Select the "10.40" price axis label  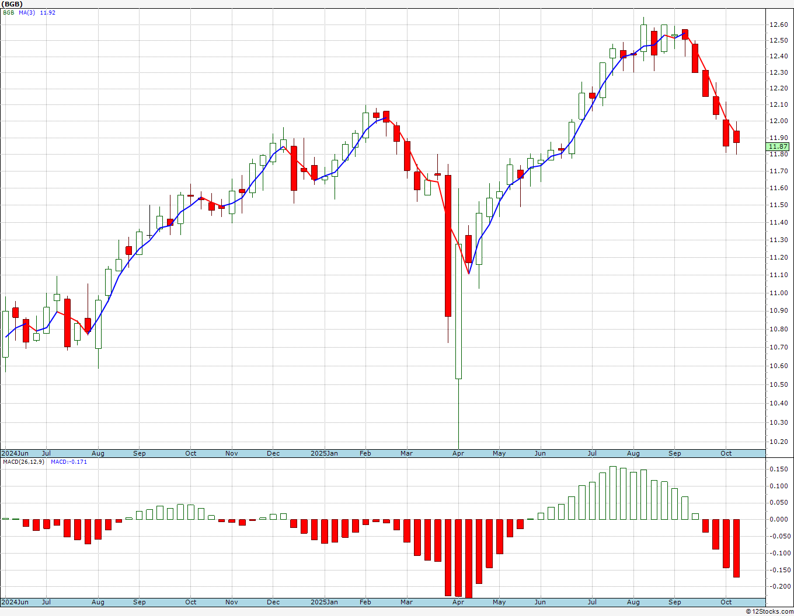[x=779, y=403]
